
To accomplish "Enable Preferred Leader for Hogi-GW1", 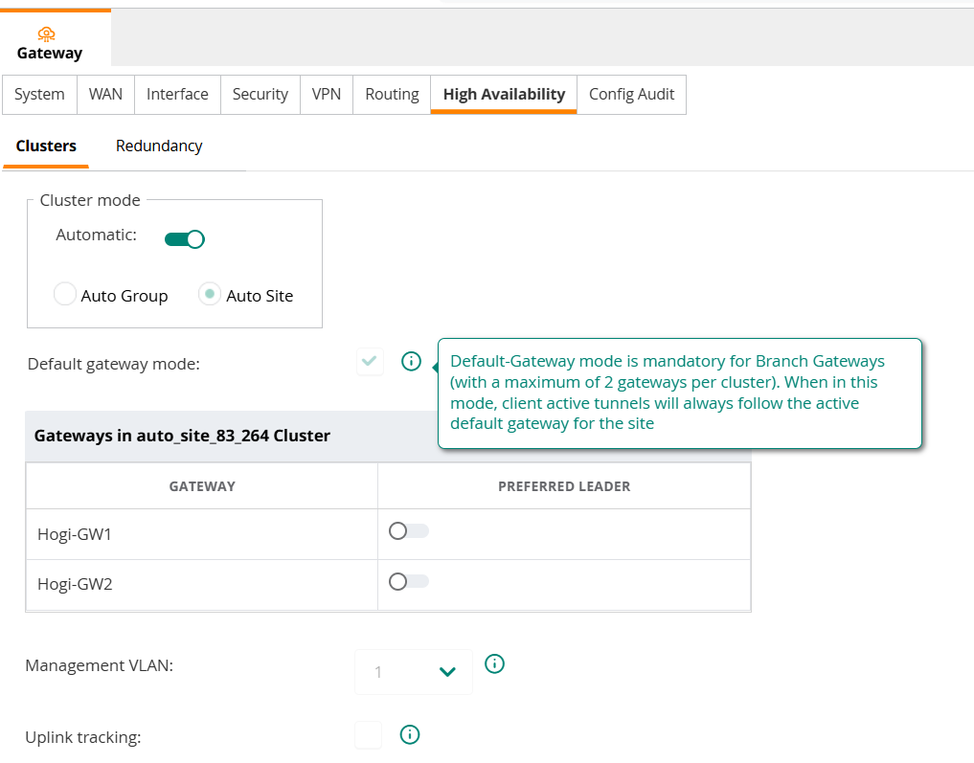I will coord(408,531).
